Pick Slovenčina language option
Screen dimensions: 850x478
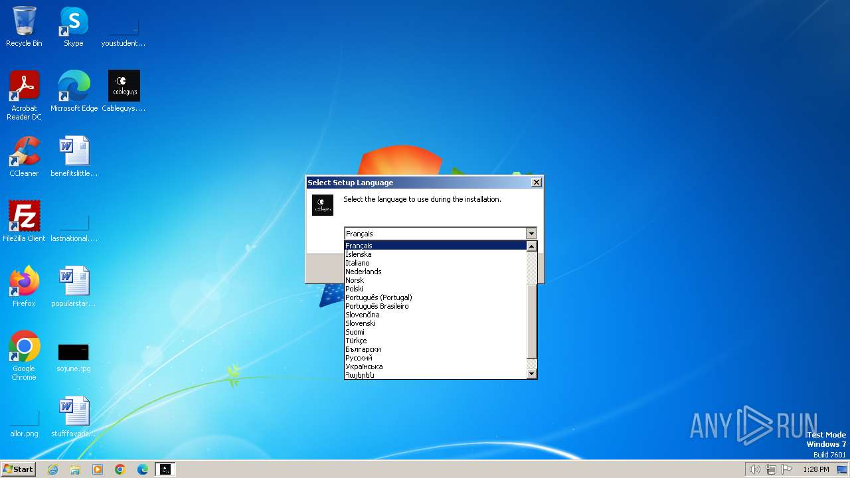click(435, 315)
